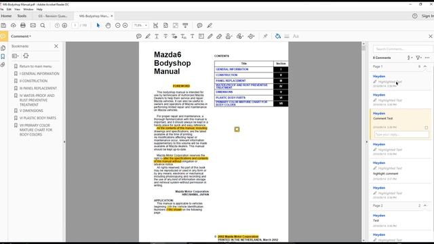
Task: Open the find text magnifier icon
Action: [43, 26]
